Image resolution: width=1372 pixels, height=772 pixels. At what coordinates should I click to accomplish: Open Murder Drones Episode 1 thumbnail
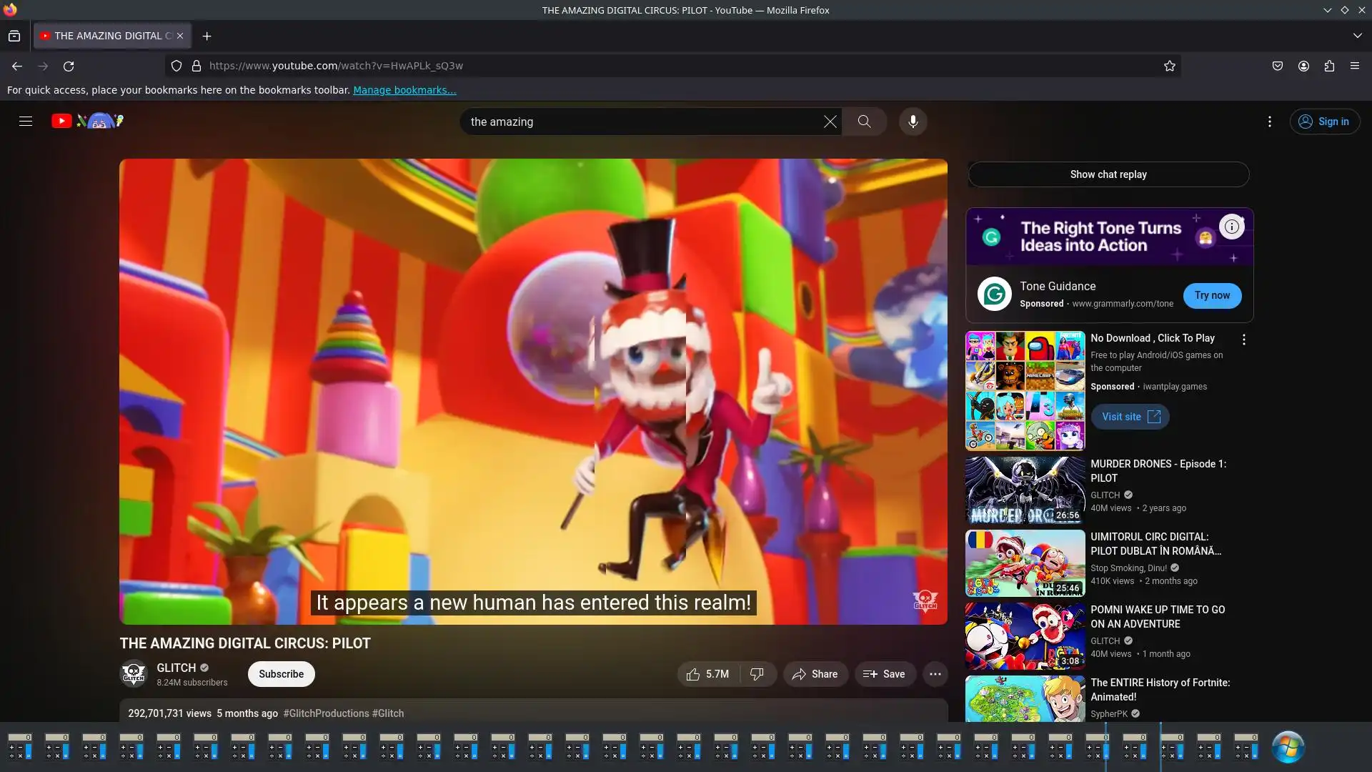1025,490
